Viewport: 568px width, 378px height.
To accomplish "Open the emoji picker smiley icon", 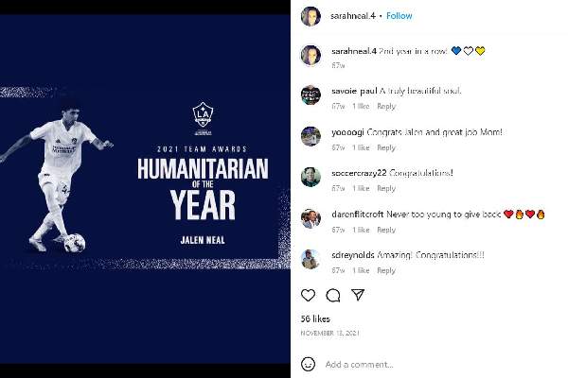I will pos(308,364).
